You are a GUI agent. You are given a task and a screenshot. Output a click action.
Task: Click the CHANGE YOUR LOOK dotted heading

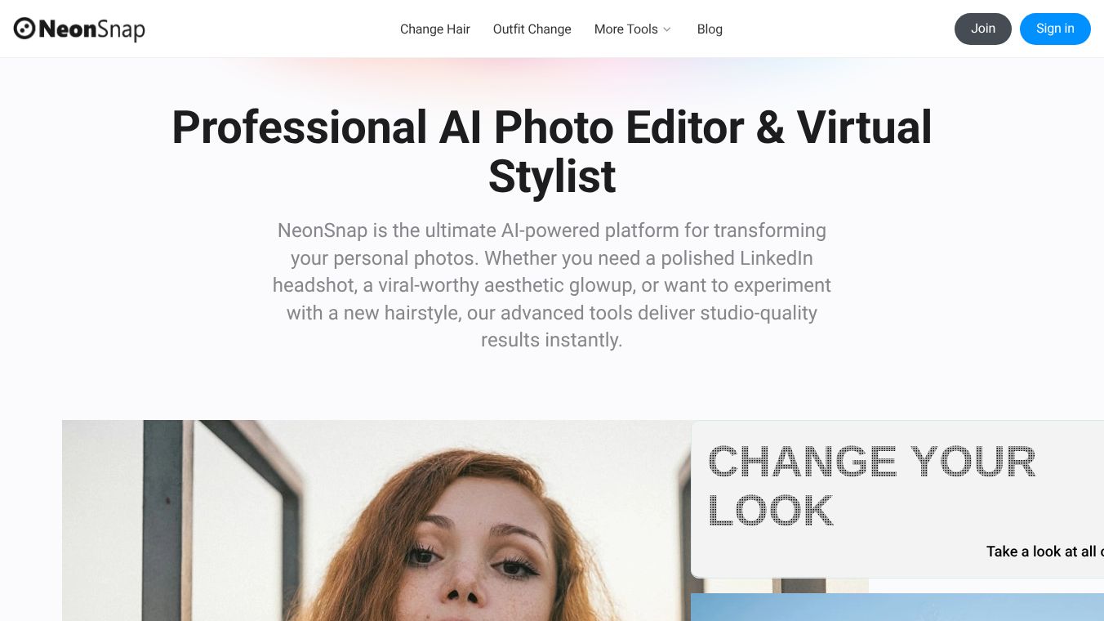click(x=871, y=486)
